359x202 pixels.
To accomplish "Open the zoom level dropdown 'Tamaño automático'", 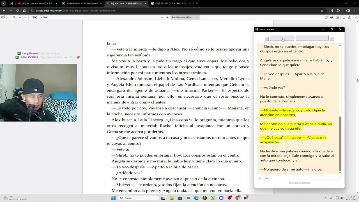I will [x=185, y=17].
